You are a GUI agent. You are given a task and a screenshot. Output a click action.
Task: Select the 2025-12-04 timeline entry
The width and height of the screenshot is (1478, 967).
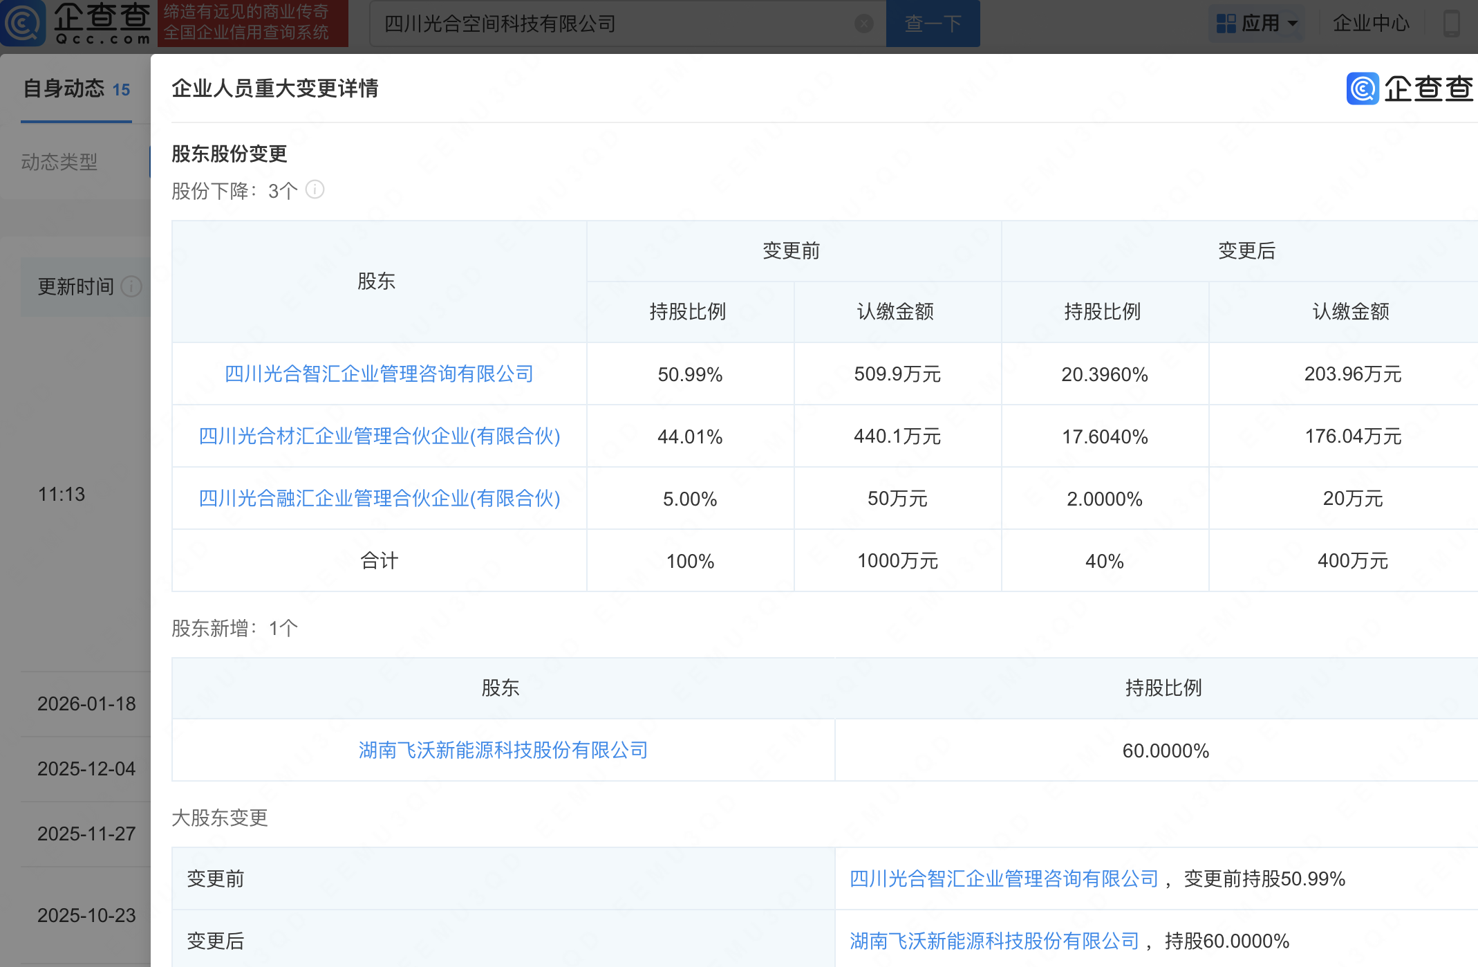tap(86, 768)
